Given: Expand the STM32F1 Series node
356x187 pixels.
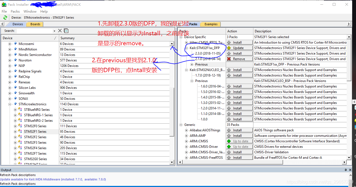Looking at the screenshot, I should click(x=15, y=132).
